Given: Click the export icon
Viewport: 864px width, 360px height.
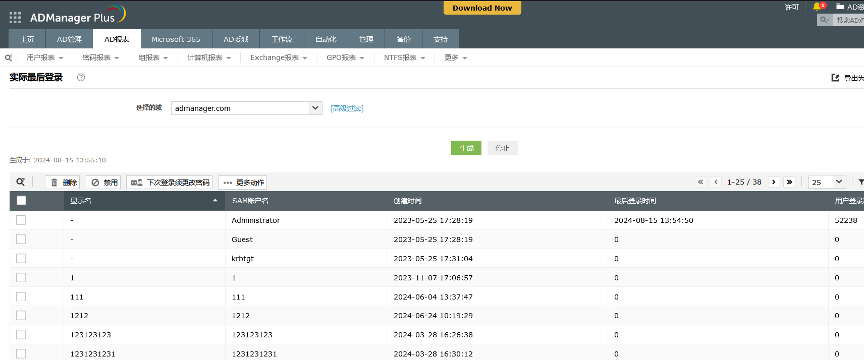Looking at the screenshot, I should [x=835, y=78].
